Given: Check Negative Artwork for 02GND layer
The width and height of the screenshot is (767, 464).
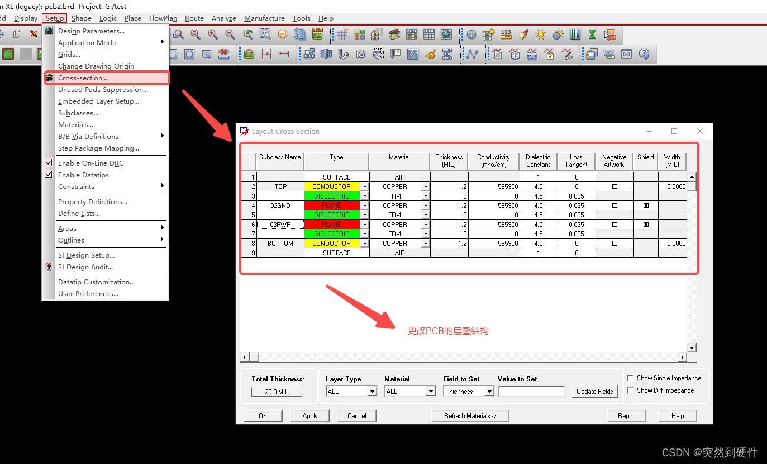Looking at the screenshot, I should pos(614,206).
